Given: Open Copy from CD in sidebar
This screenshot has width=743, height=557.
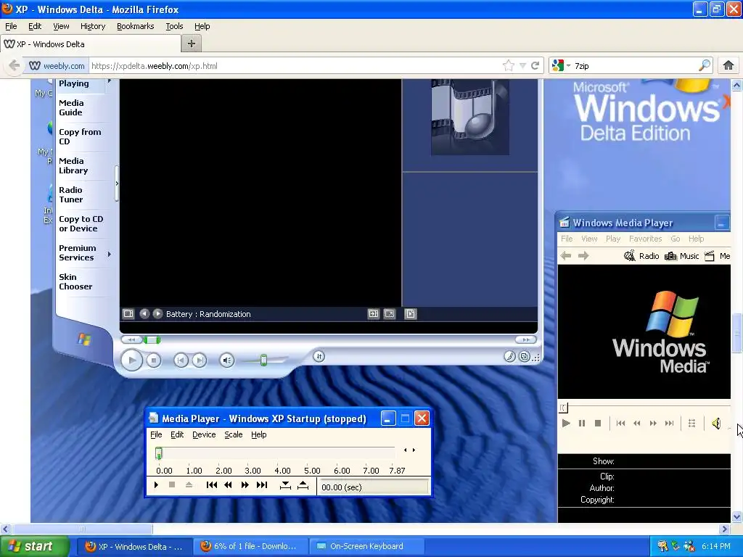Looking at the screenshot, I should (80, 137).
